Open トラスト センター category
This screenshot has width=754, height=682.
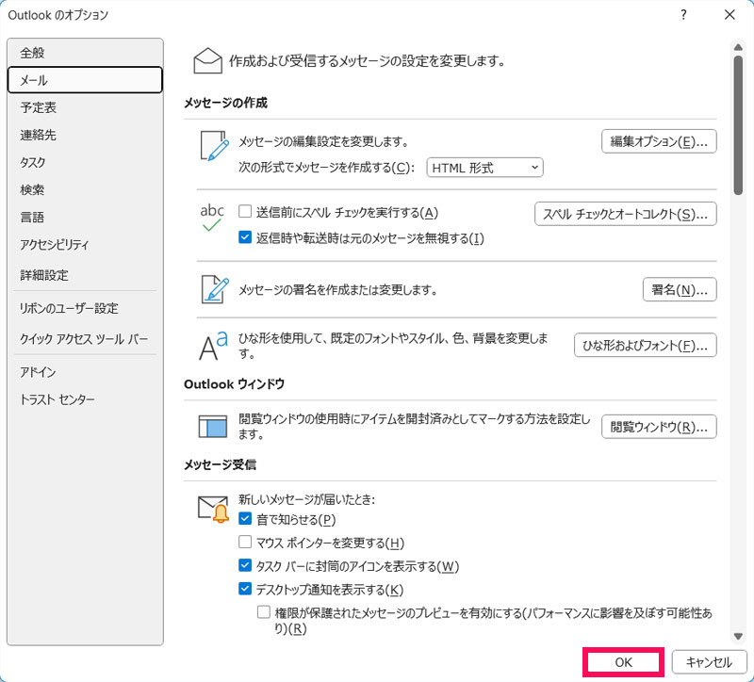coord(85,399)
